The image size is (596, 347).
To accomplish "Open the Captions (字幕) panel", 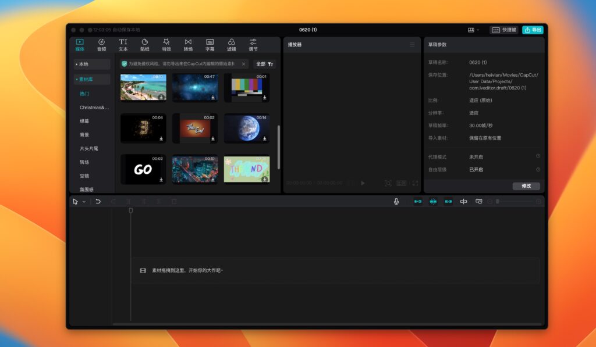I will [210, 44].
